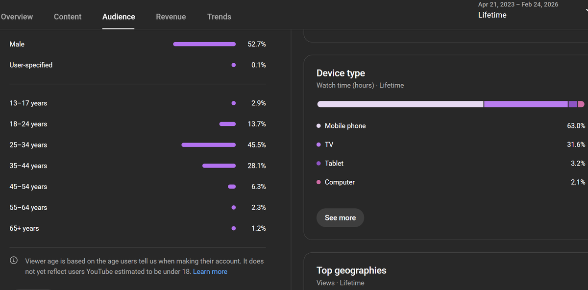Click the TV segment of device bar
The height and width of the screenshot is (290, 588).
[x=526, y=104]
